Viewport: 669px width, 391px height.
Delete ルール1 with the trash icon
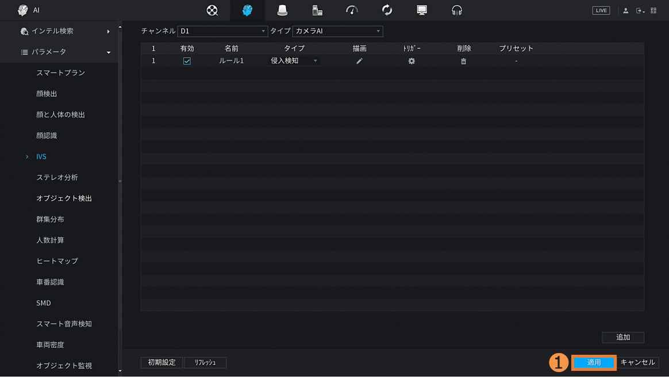point(464,61)
